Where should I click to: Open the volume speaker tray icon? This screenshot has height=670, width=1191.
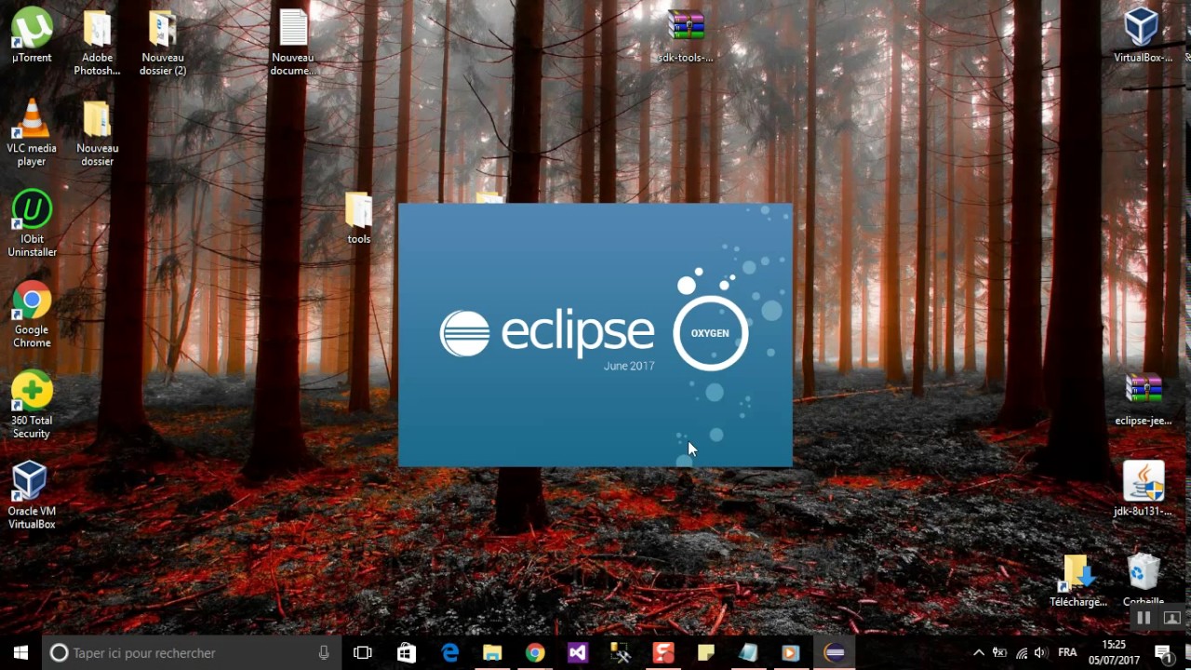pos(1040,653)
